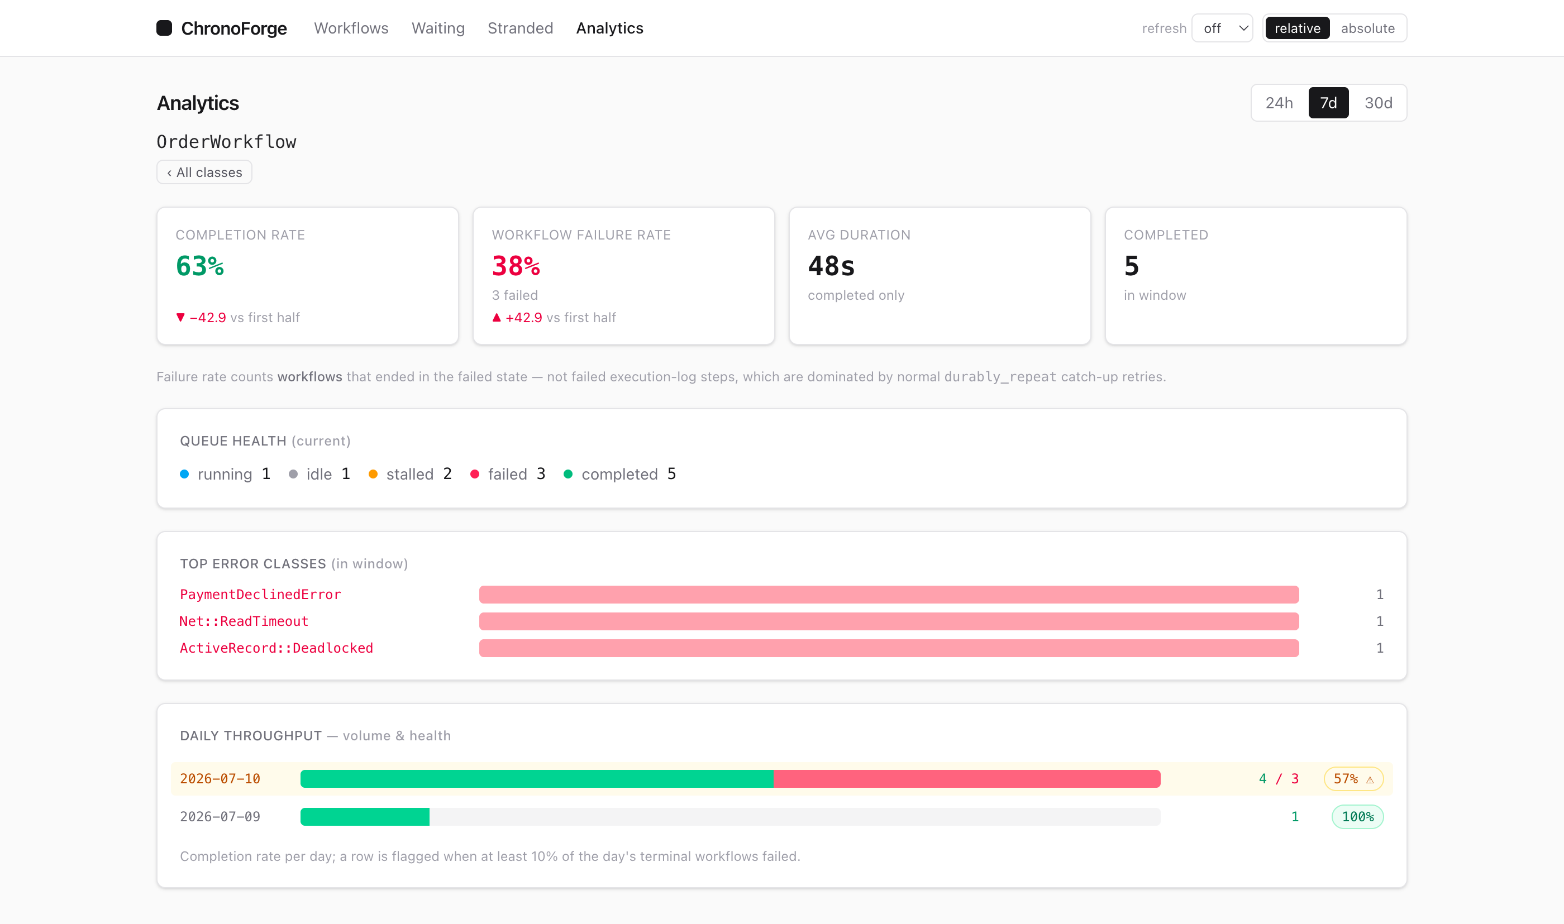The image size is (1564, 924).
Task: Click the 100% completion badge
Action: pos(1357,816)
